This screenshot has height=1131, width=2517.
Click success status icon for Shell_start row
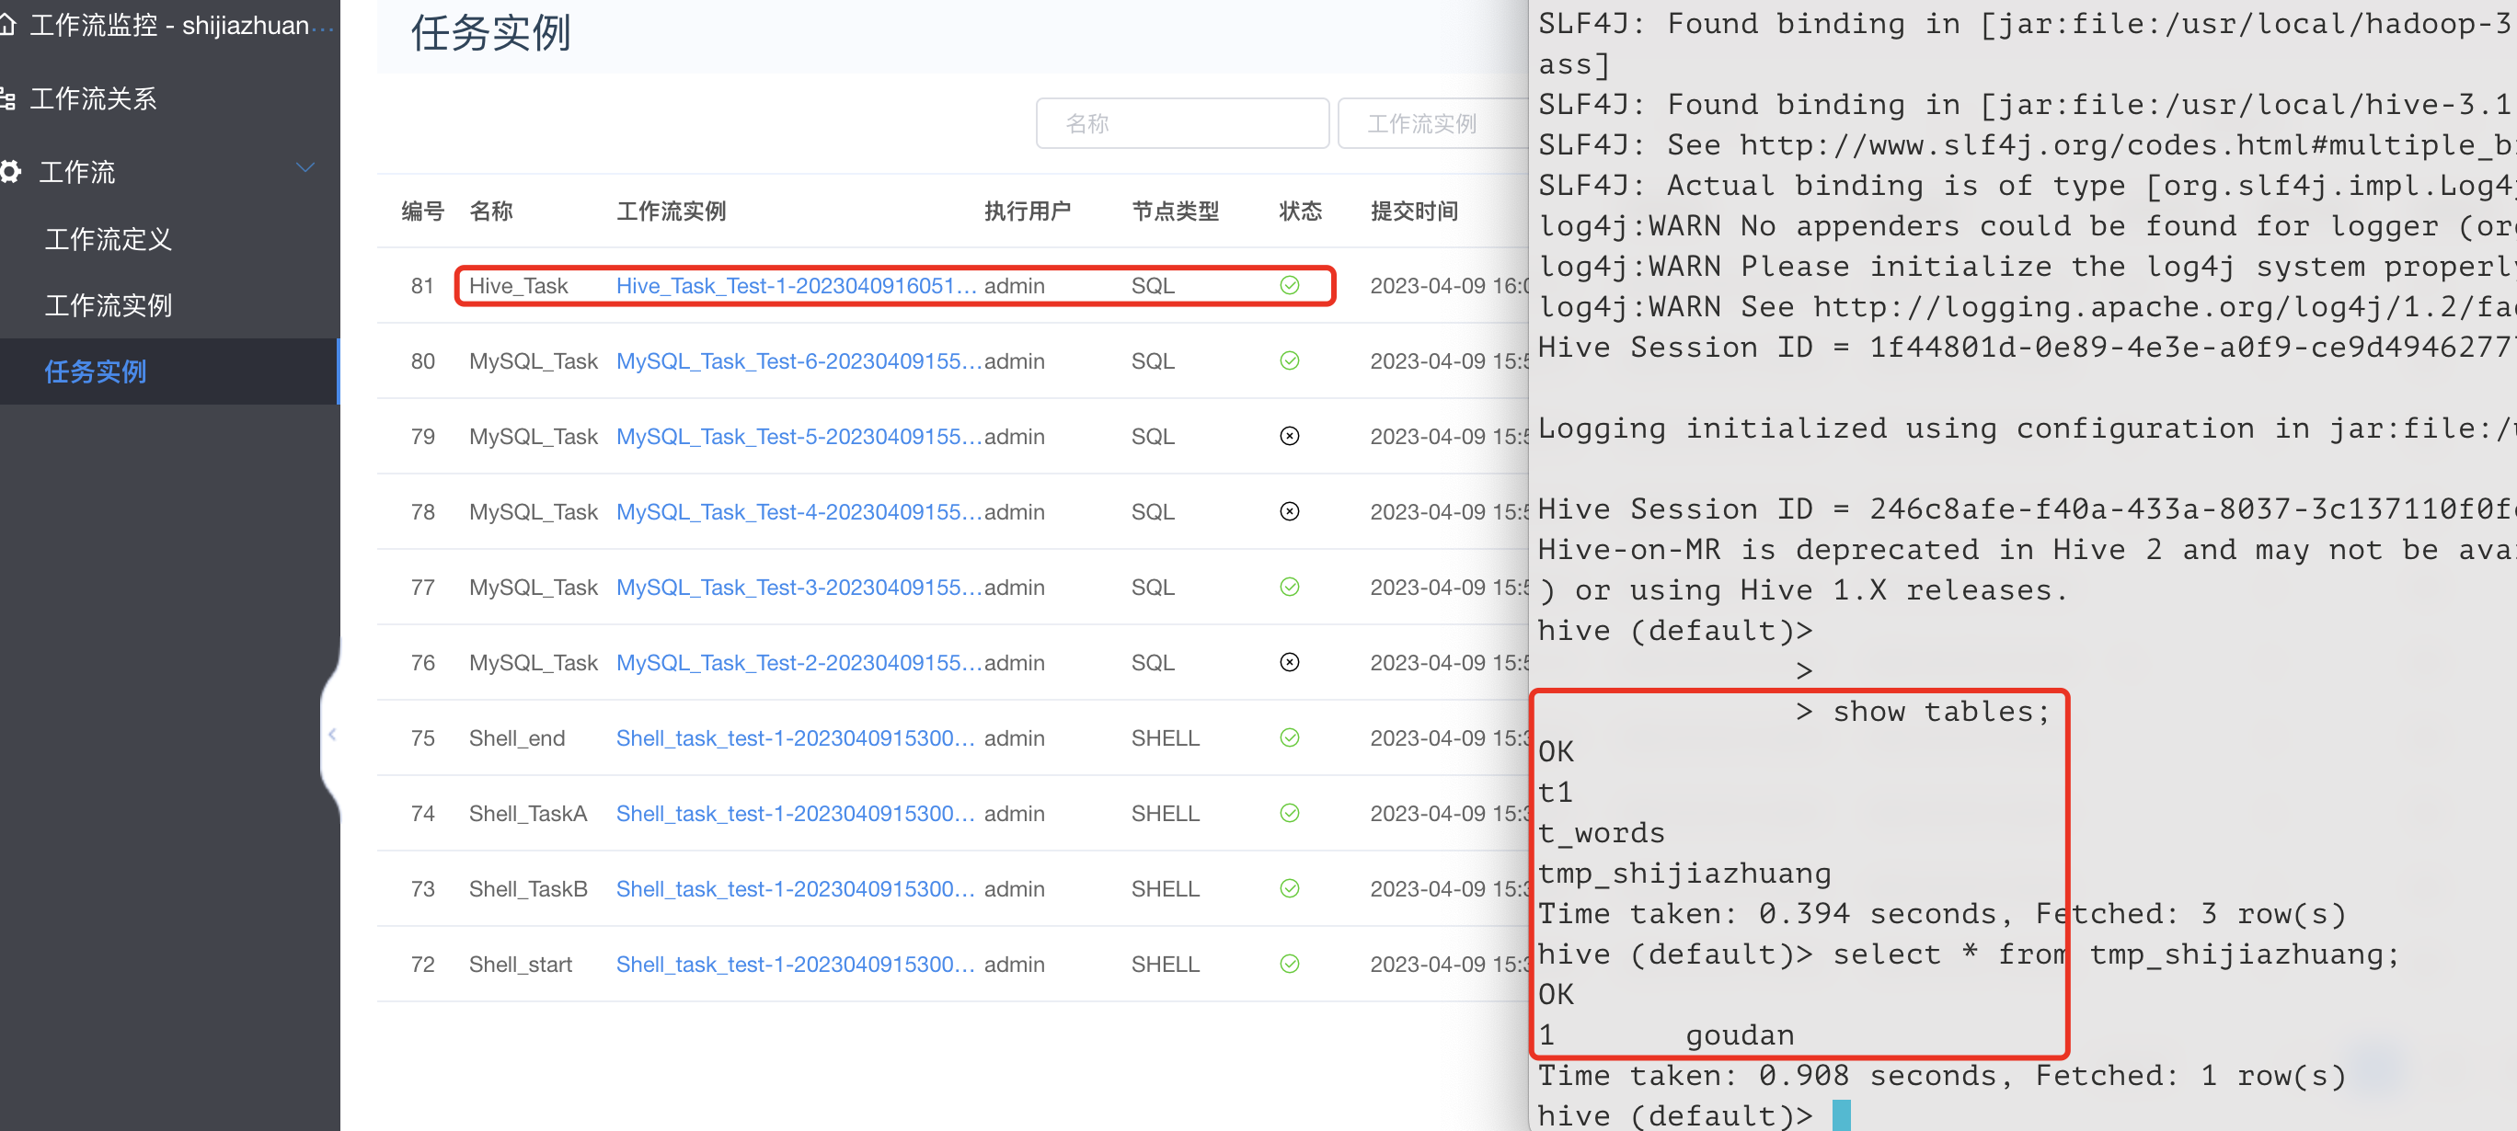(1289, 964)
